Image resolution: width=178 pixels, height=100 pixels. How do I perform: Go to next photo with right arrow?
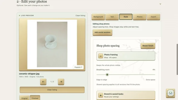coord(61,82)
